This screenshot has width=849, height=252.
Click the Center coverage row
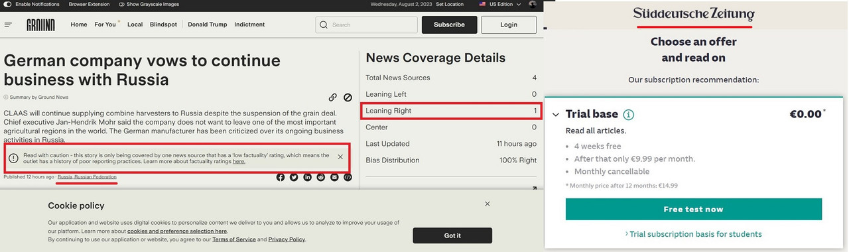click(x=451, y=127)
